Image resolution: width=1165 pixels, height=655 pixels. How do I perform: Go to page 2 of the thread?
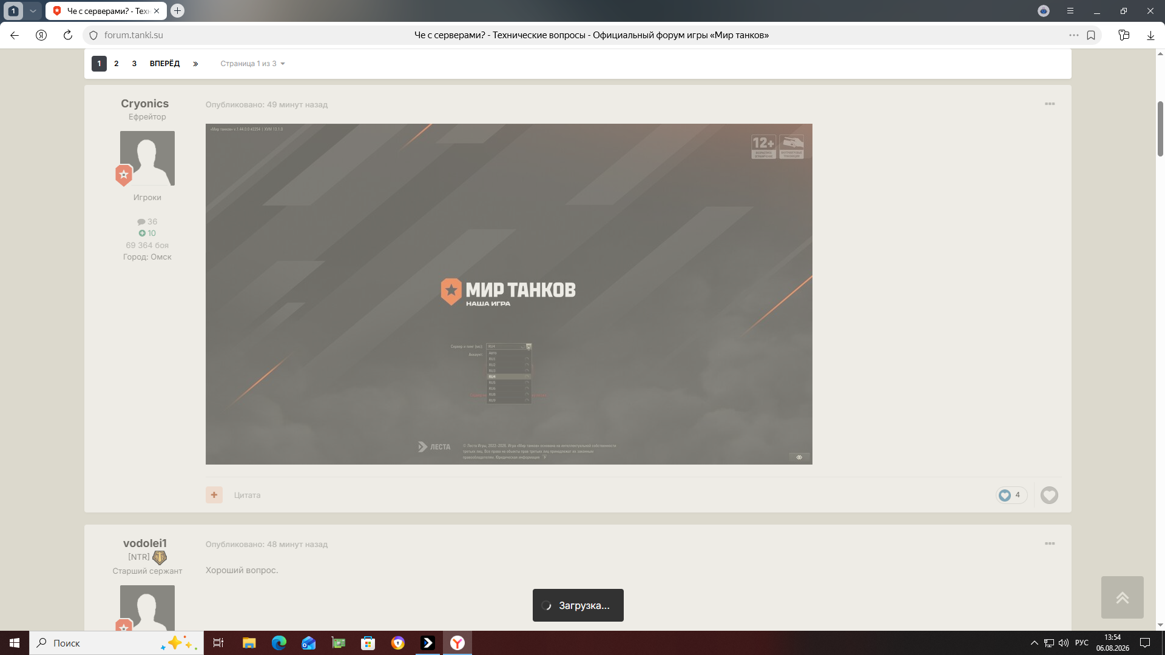coord(116,64)
